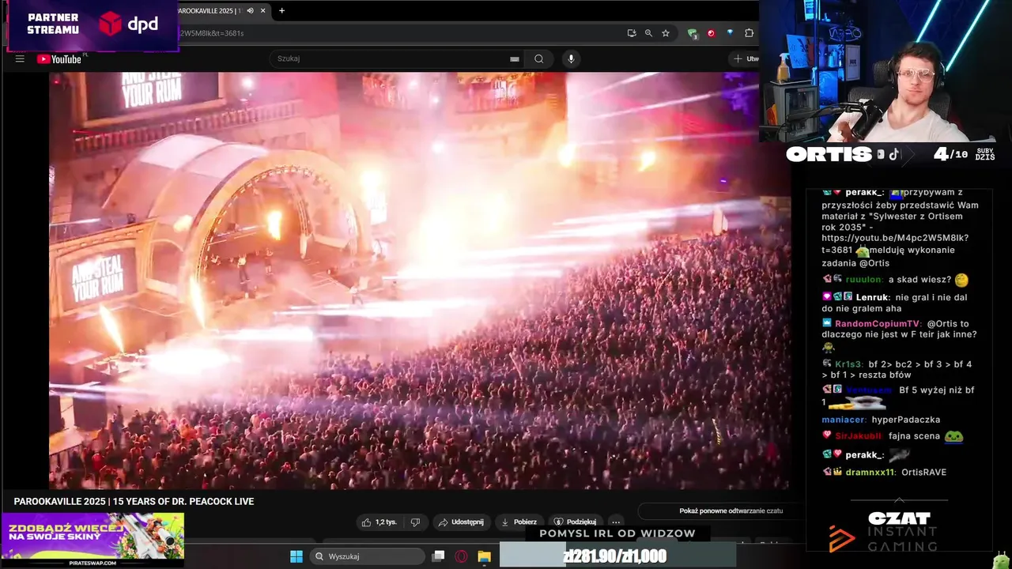
Task: Click the POMYSL IRL OD WIDZOW label
Action: click(x=617, y=533)
